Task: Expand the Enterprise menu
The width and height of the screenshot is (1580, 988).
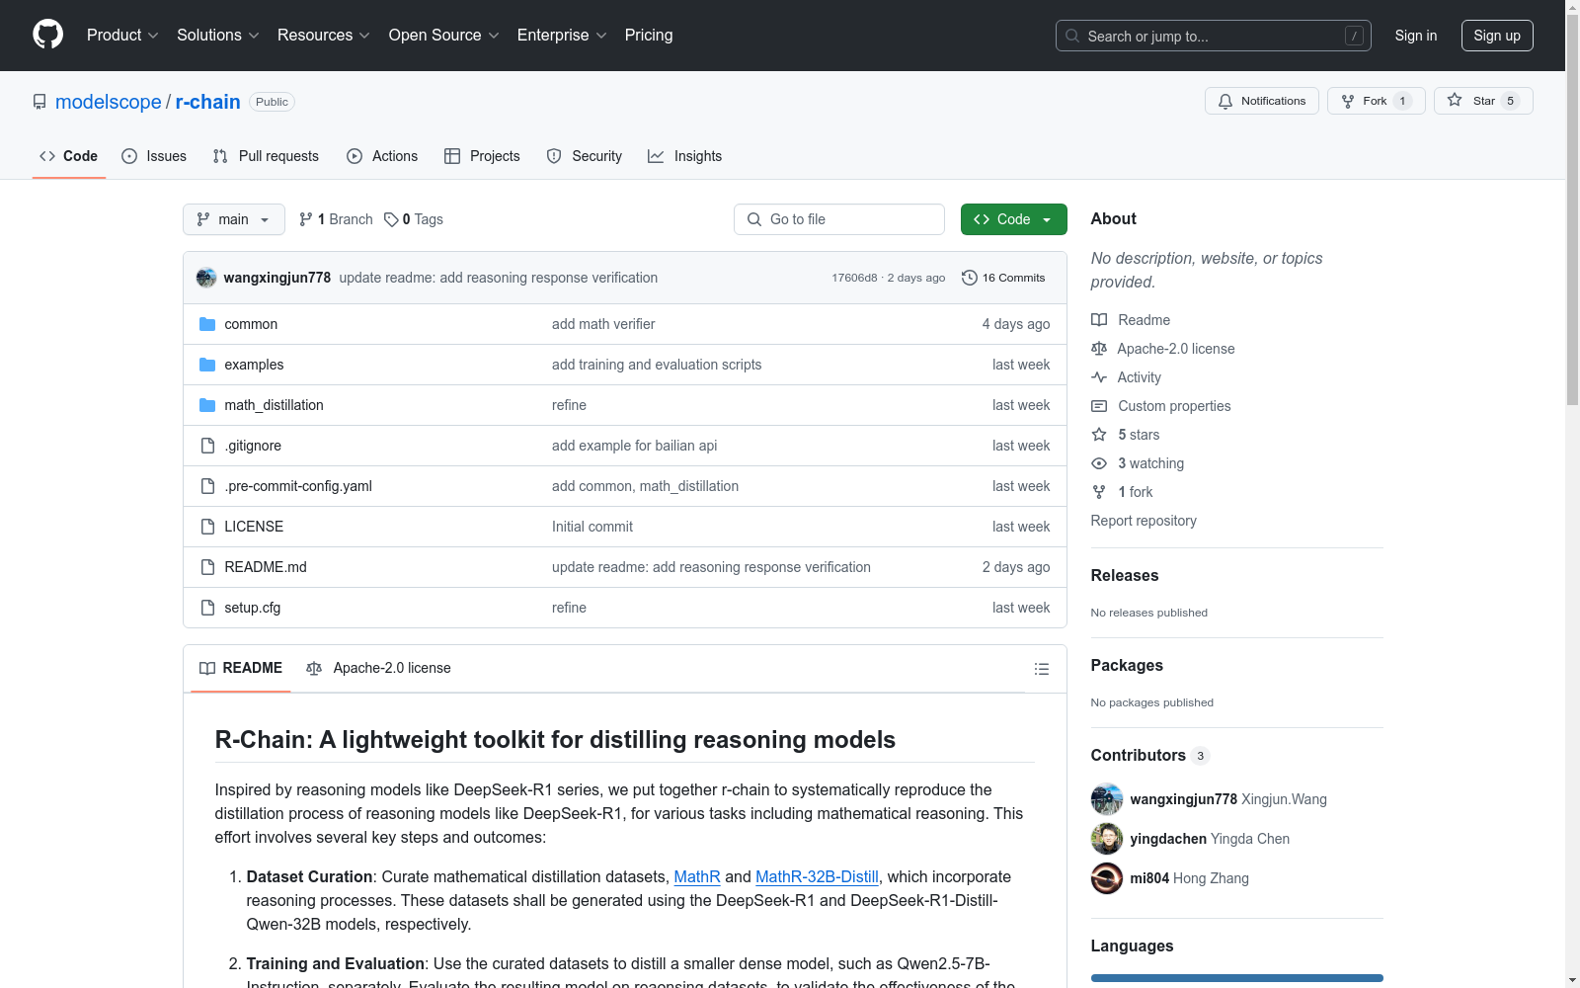Action: tap(562, 36)
